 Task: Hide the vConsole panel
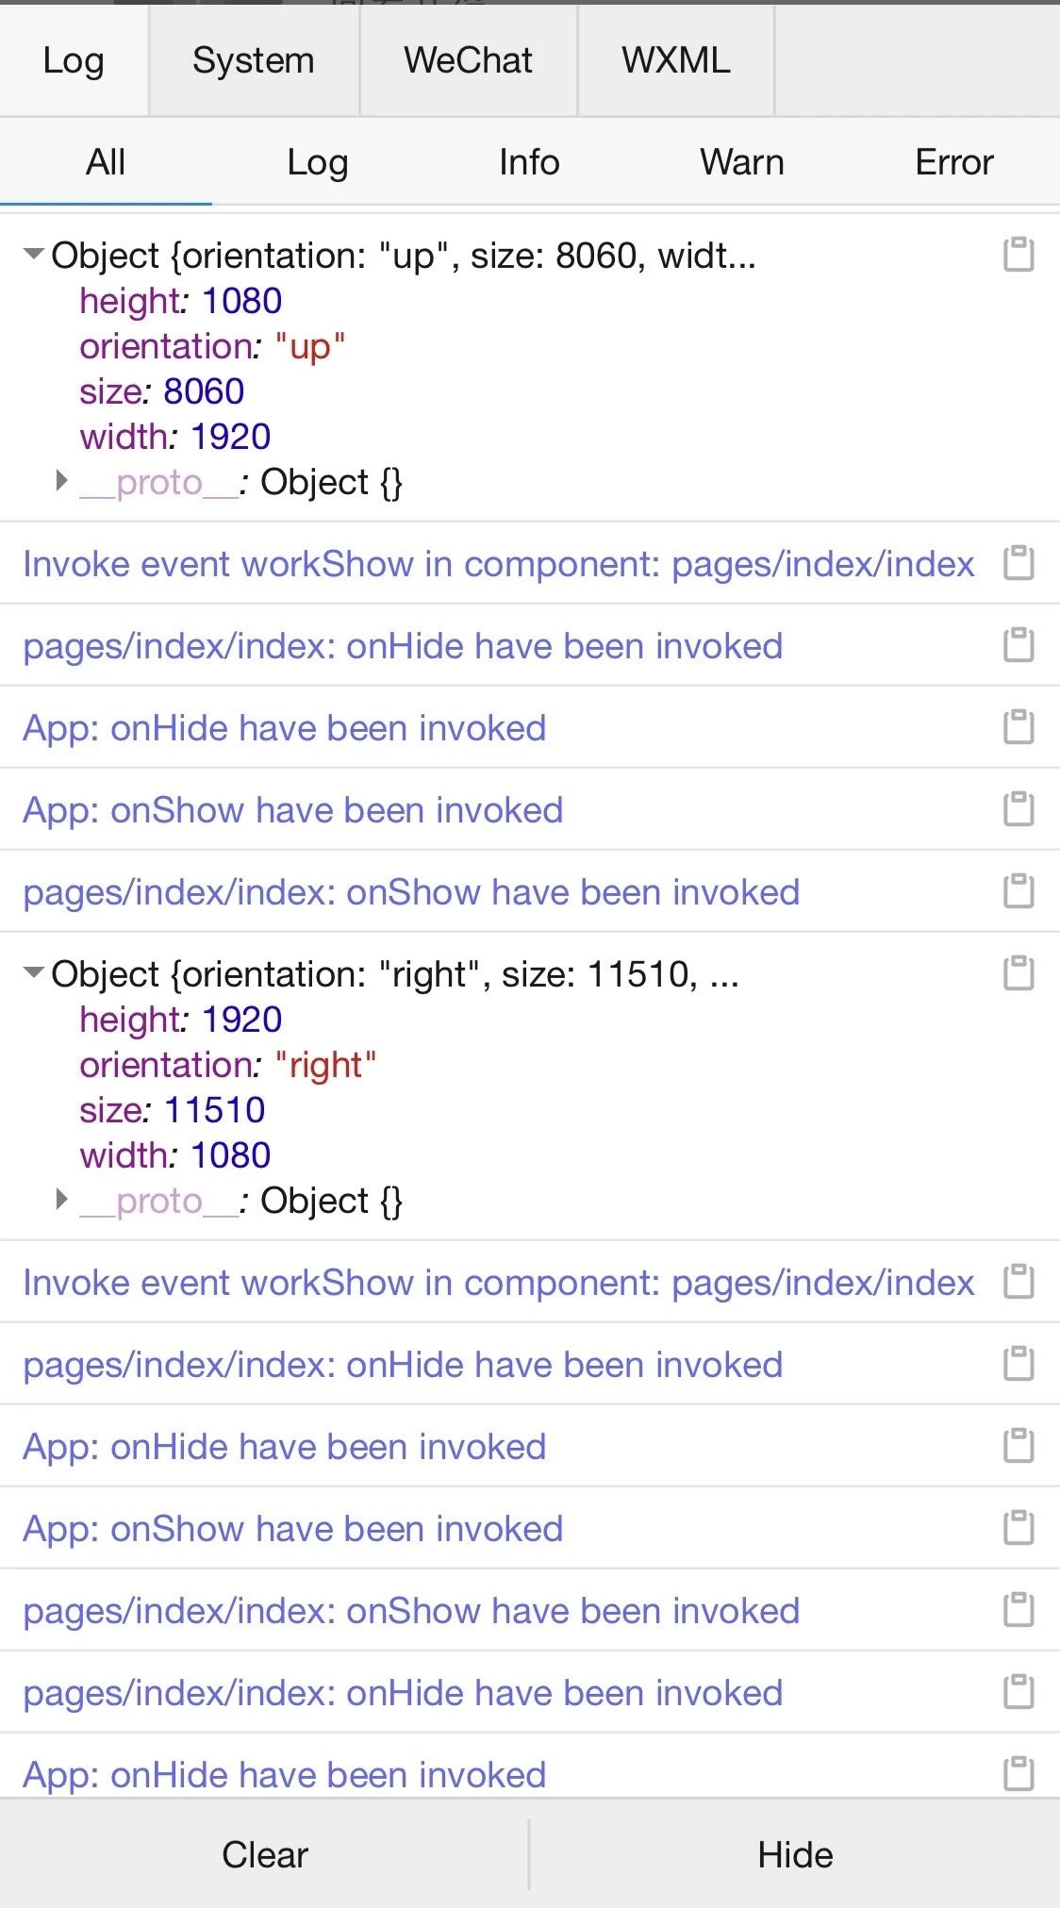tap(795, 1854)
